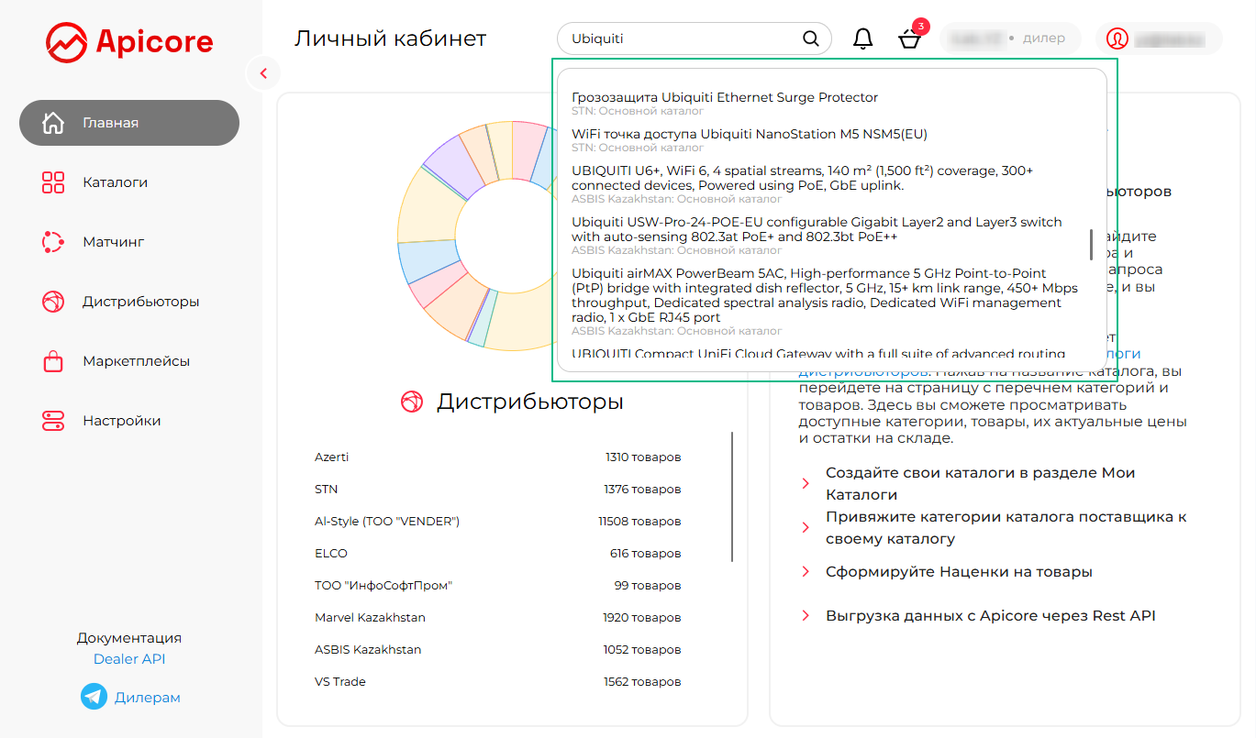
Task: Click the ELCO distributor row
Action: click(498, 554)
